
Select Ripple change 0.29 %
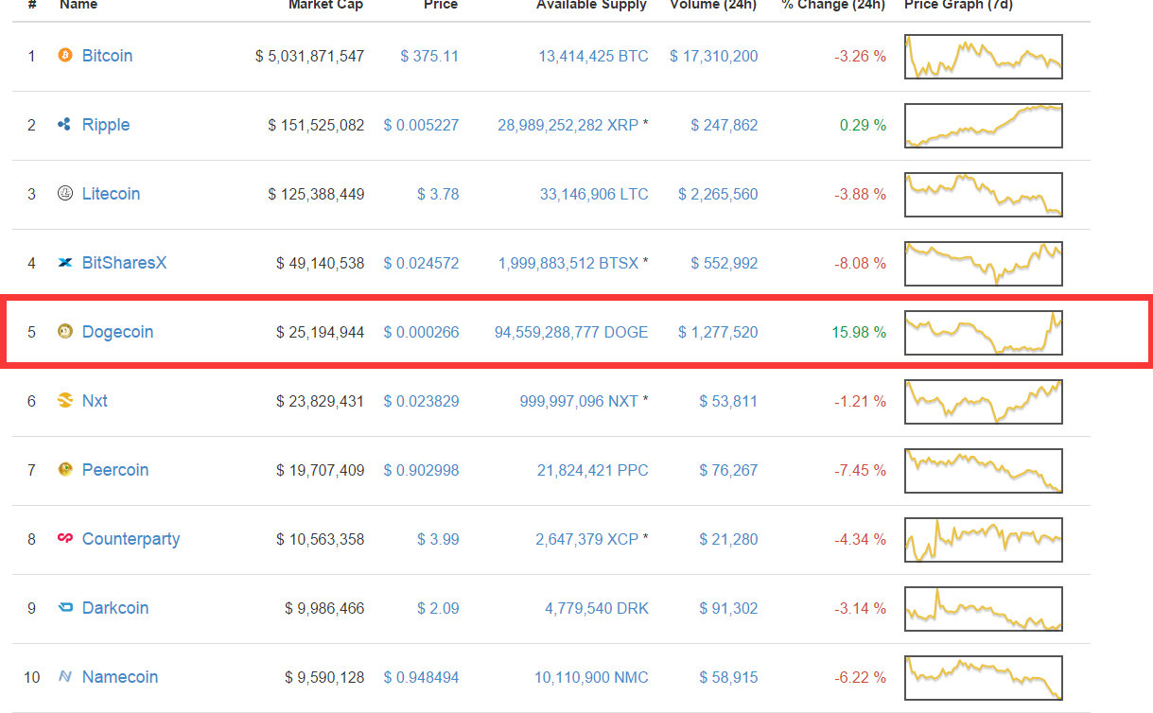click(864, 125)
